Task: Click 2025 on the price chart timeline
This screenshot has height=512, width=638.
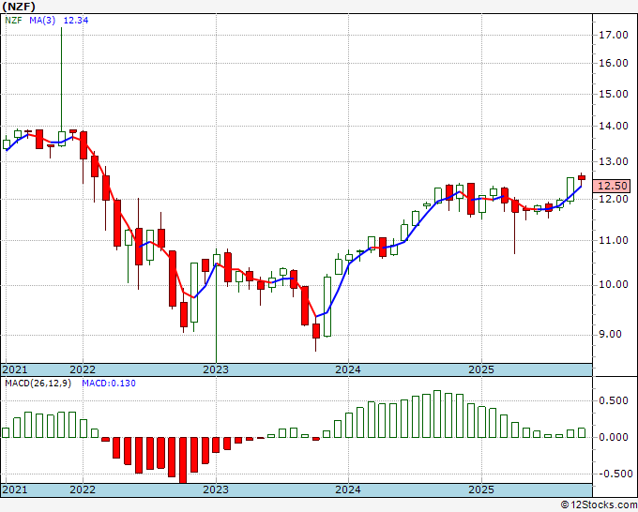Action: [481, 369]
